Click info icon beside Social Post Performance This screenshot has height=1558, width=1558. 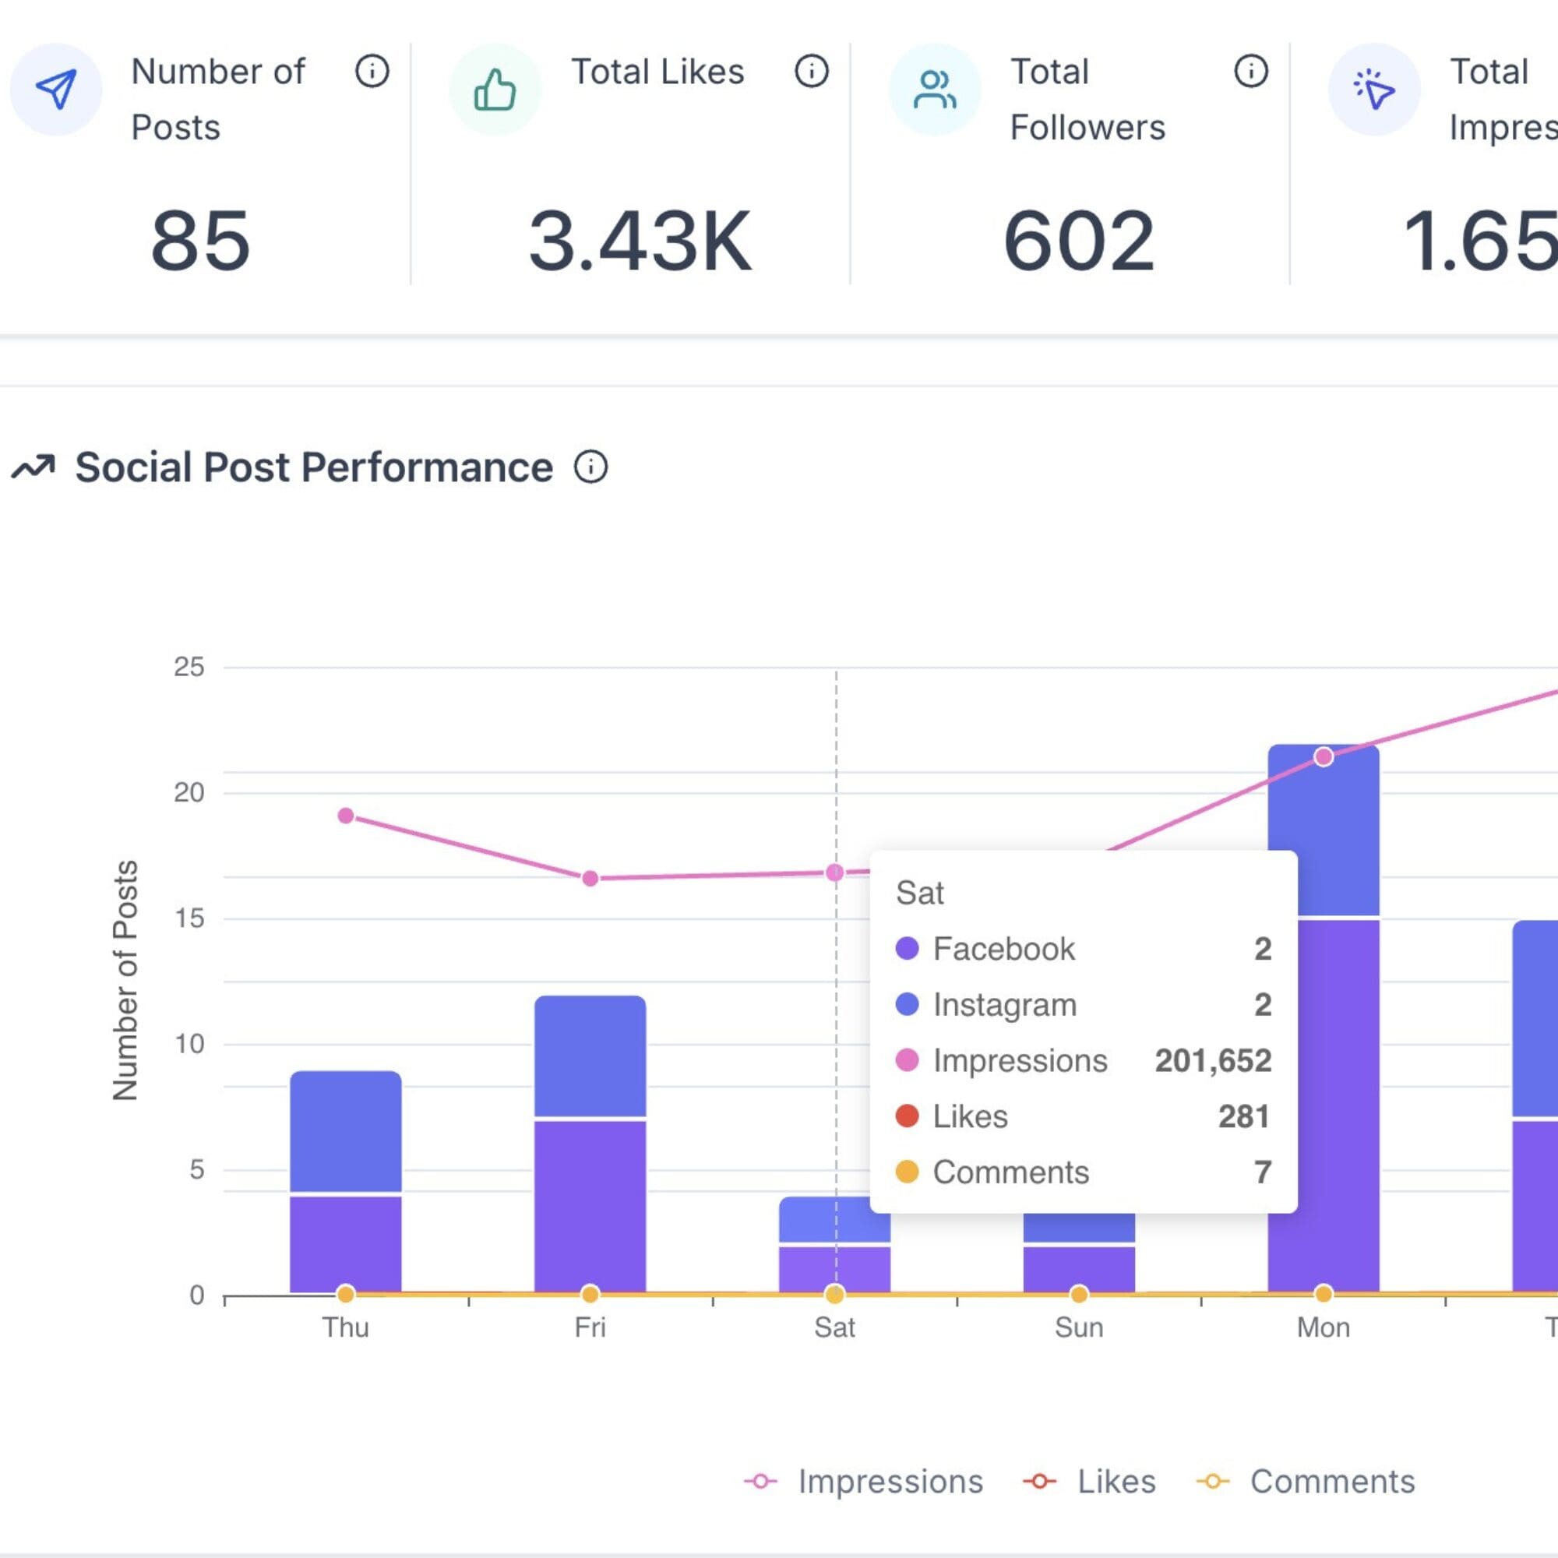pos(590,467)
